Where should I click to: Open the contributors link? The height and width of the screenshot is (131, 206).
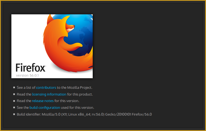(46, 88)
